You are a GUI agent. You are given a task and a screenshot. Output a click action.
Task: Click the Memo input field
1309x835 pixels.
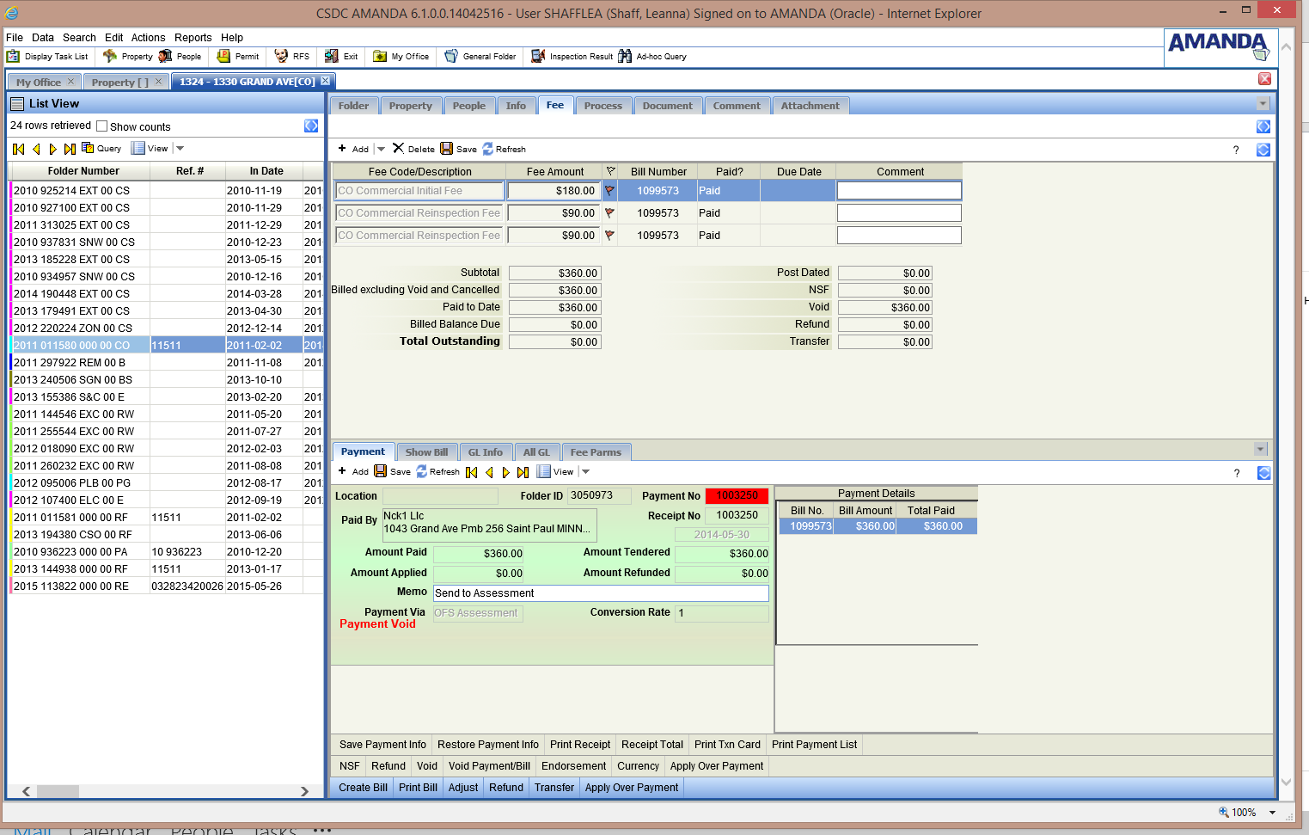600,593
